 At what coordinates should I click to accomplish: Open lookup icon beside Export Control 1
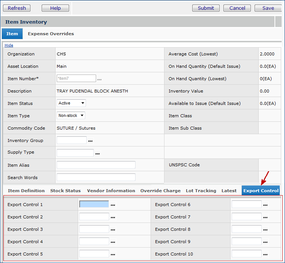coord(113,205)
